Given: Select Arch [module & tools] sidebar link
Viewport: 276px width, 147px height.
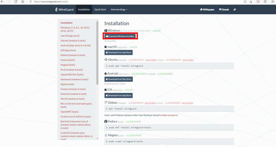Looking at the screenshot, I should click(72, 70).
